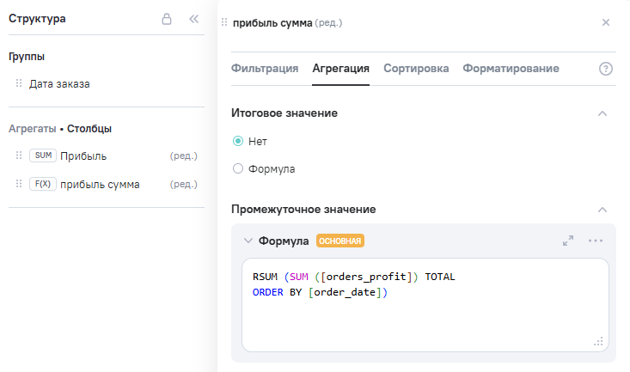630x372 pixels.
Task: Expand the formula editor to fullscreen
Action: tap(568, 241)
